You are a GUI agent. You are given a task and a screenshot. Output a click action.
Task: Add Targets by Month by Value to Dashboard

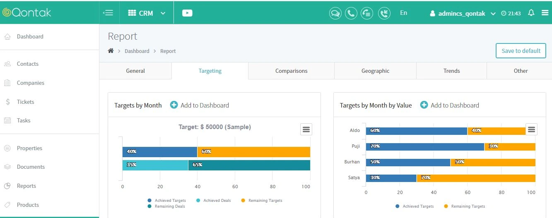point(449,105)
